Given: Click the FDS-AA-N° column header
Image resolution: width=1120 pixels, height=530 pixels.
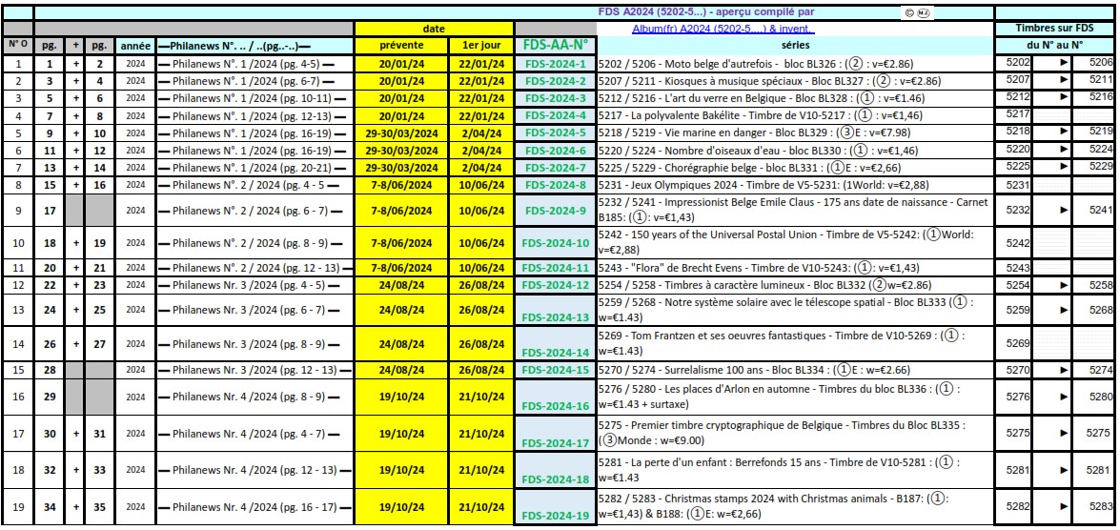Looking at the screenshot, I should click(556, 45).
